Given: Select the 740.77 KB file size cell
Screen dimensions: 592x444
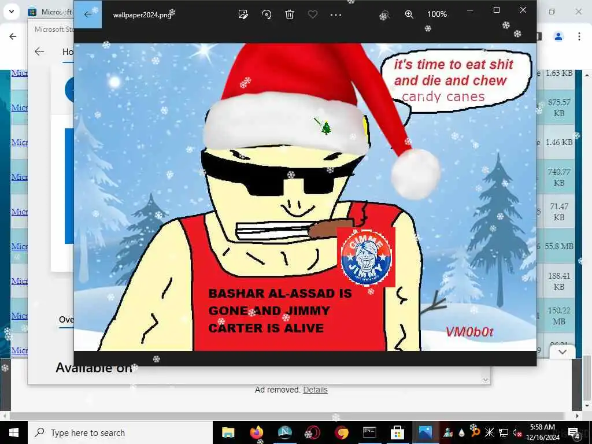Looking at the screenshot, I should click(559, 177).
